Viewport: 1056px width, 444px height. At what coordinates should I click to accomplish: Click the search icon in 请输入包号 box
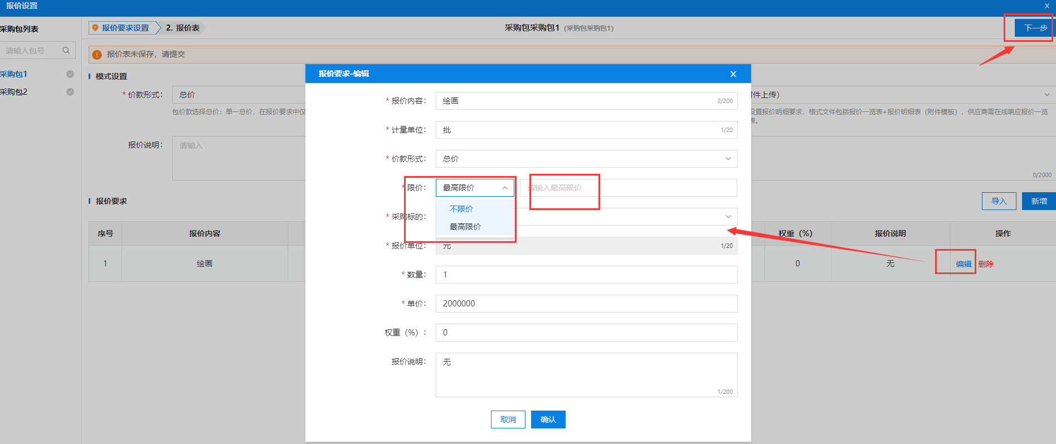(66, 50)
